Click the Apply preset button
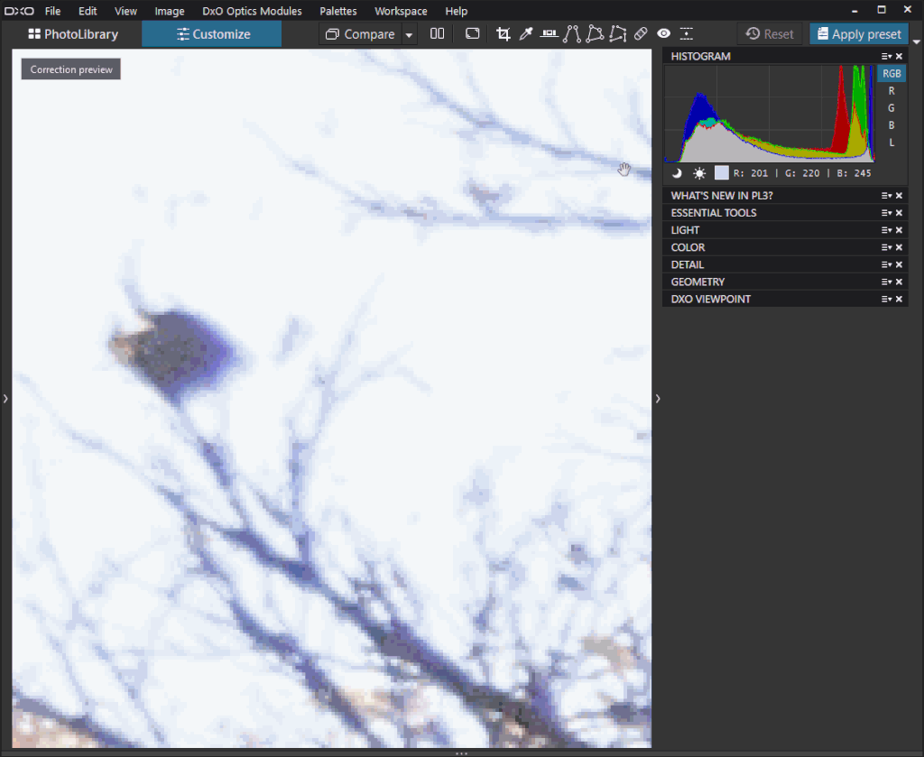 point(858,33)
